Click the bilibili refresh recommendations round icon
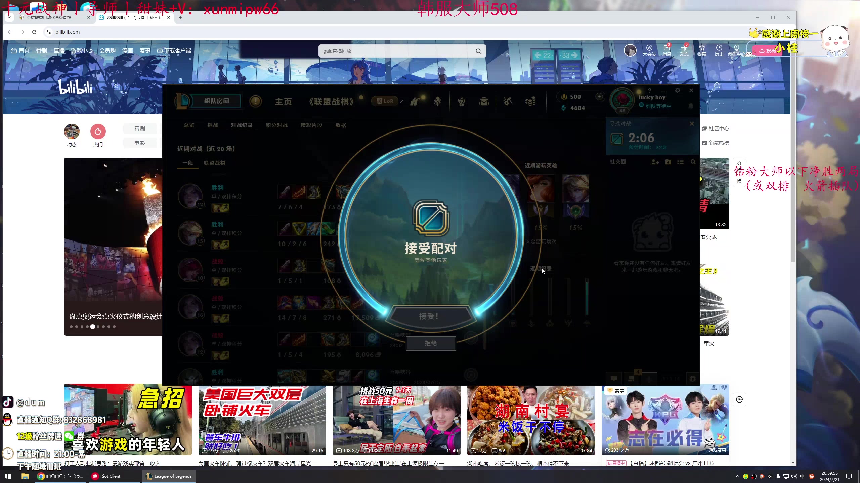Viewport: 860px width, 483px height. 739,399
